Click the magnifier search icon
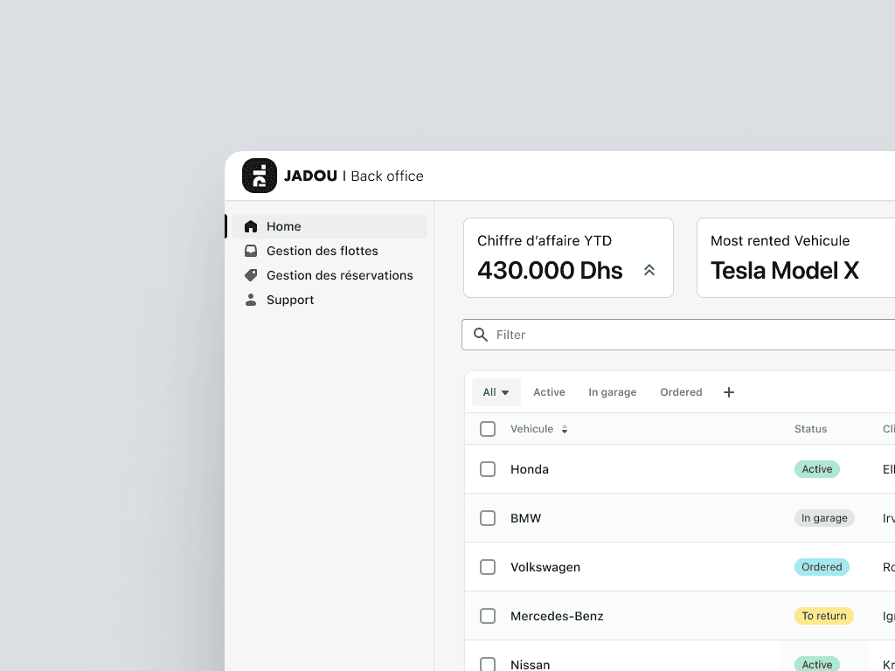Viewport: 895px width, 671px height. 481,335
